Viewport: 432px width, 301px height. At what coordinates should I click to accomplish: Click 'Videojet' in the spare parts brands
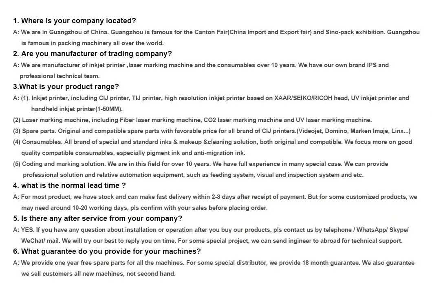pos(310,131)
